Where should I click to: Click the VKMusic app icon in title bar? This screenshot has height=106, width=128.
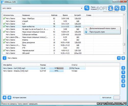point(3,2)
